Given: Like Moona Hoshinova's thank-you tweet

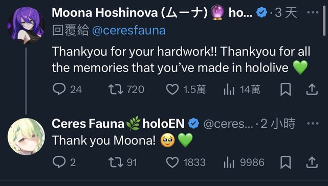Looking at the screenshot, I should click(x=186, y=89).
